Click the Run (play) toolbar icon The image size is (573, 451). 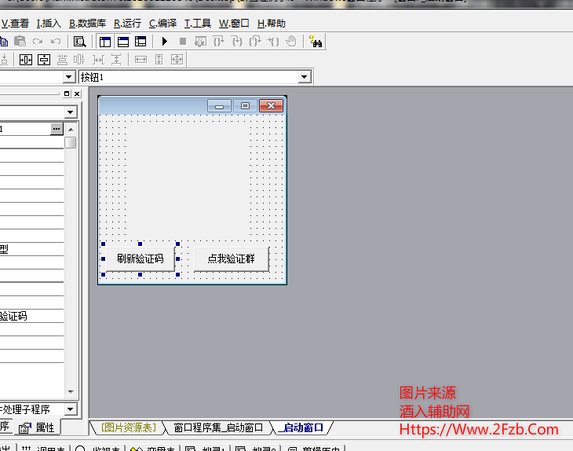coord(165,41)
